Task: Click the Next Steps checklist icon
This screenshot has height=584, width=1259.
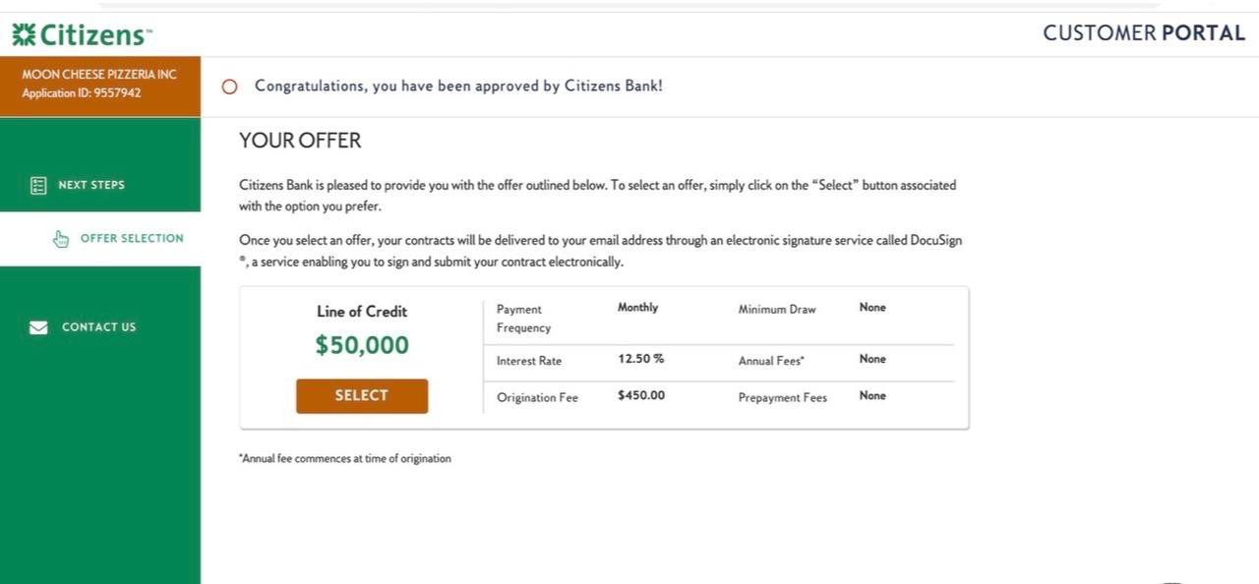Action: [38, 185]
